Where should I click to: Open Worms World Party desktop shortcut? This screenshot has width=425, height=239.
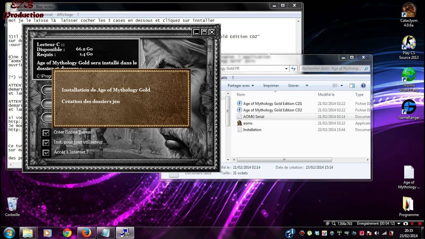[x=409, y=80]
